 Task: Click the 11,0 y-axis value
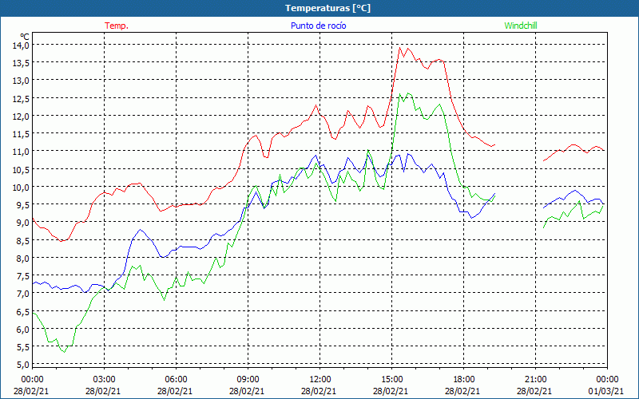[x=21, y=152]
